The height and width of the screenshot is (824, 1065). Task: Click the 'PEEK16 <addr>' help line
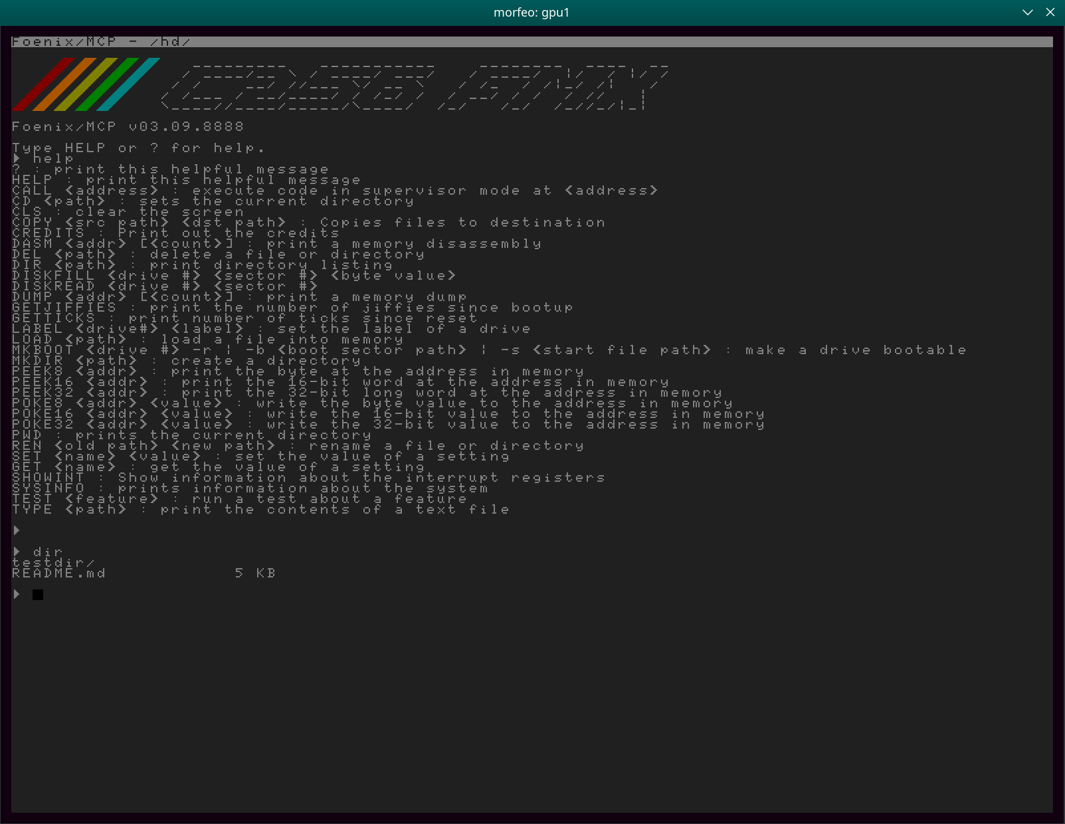coord(341,381)
